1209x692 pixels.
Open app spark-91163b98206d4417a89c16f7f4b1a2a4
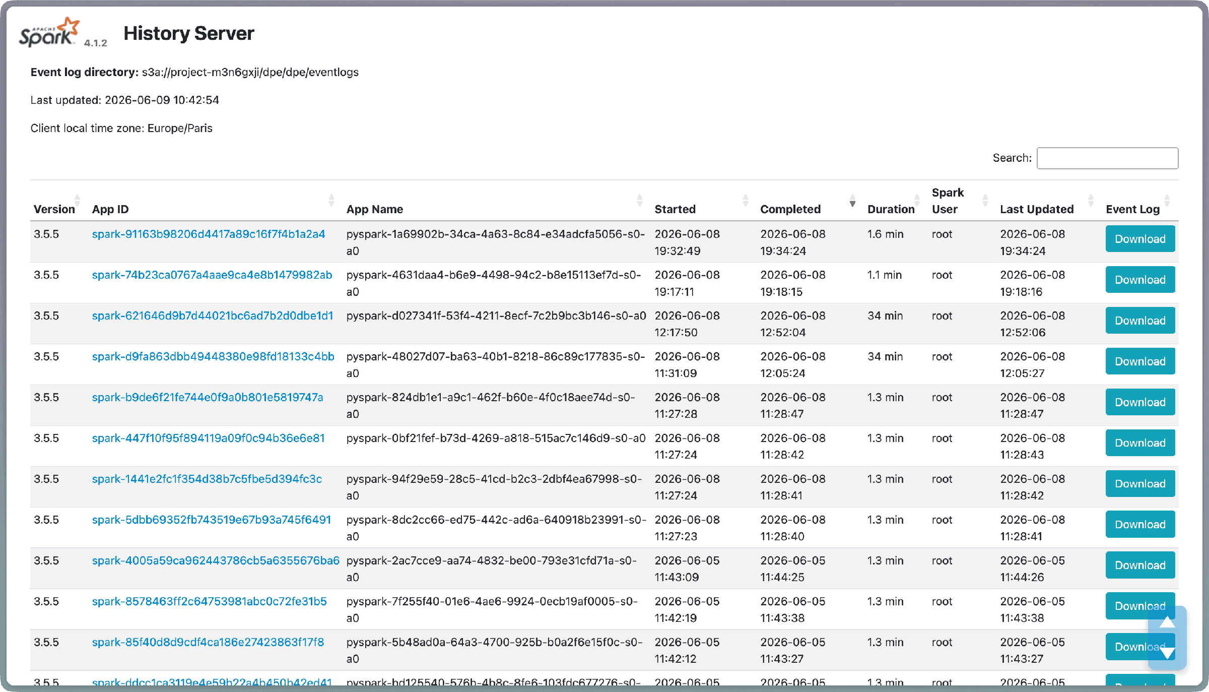pos(209,234)
